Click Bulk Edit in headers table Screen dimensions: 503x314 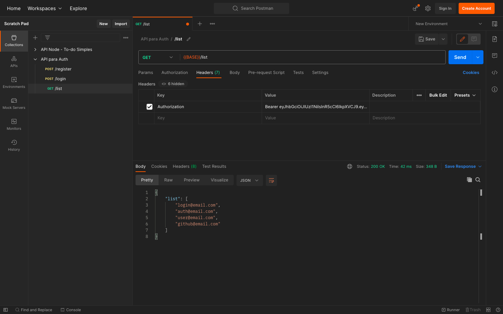click(438, 95)
